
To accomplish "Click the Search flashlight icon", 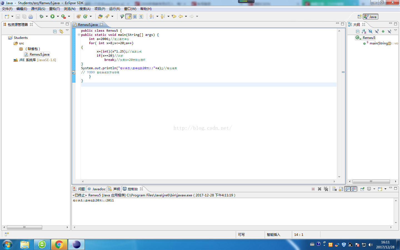I will [x=107, y=16].
